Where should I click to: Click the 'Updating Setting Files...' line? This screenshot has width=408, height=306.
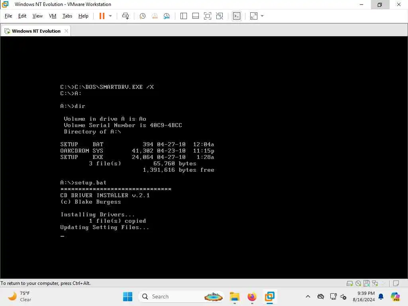pyautogui.click(x=105, y=228)
